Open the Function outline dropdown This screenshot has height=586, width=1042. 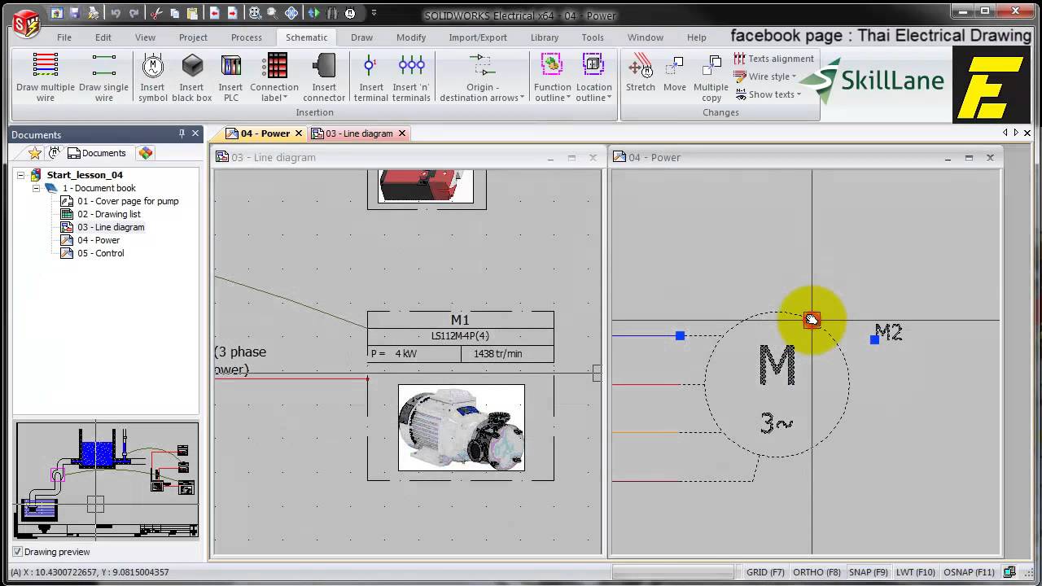pos(552,77)
